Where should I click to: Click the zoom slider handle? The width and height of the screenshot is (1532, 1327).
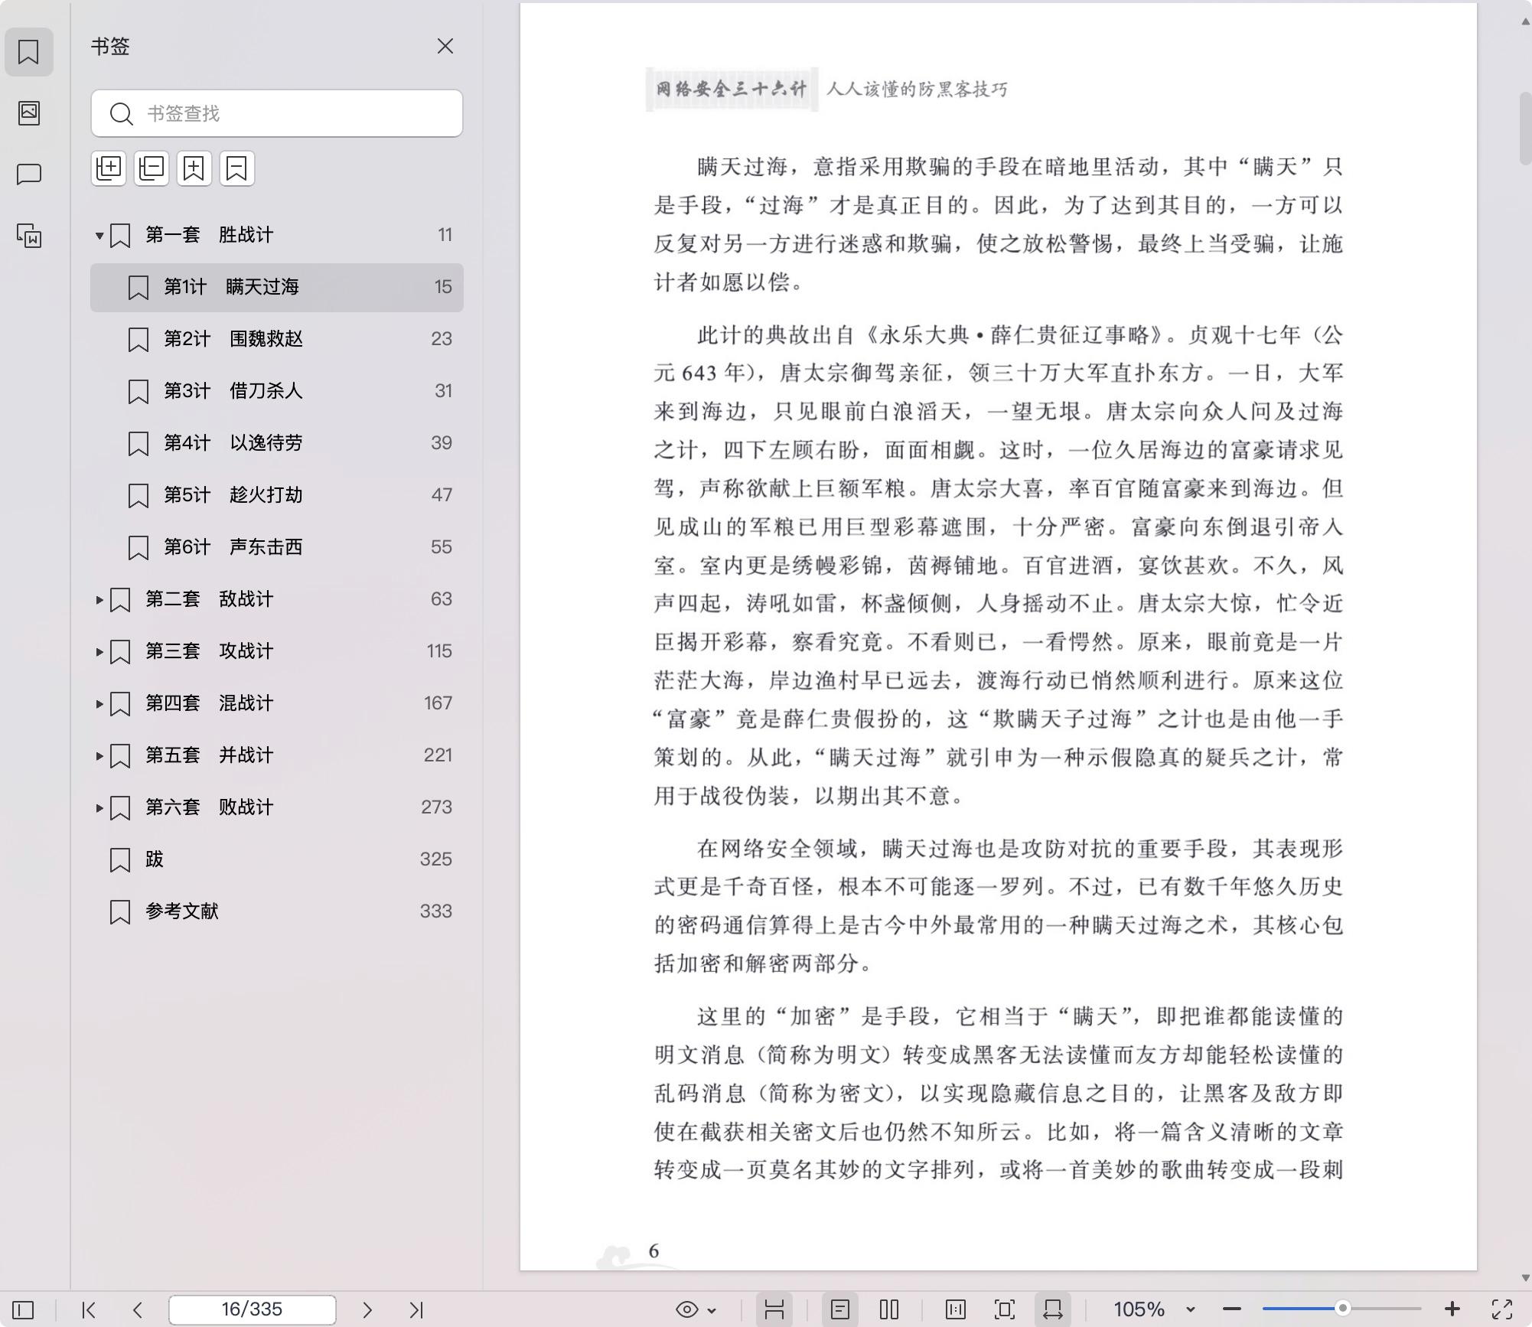pos(1342,1309)
